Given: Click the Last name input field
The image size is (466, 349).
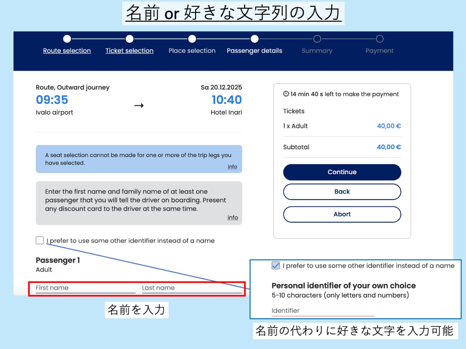Looking at the screenshot, I should pyautogui.click(x=192, y=288).
